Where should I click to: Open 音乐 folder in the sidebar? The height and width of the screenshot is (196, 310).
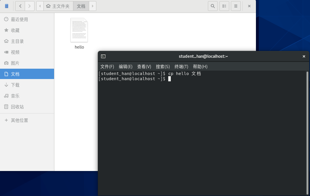(27, 96)
